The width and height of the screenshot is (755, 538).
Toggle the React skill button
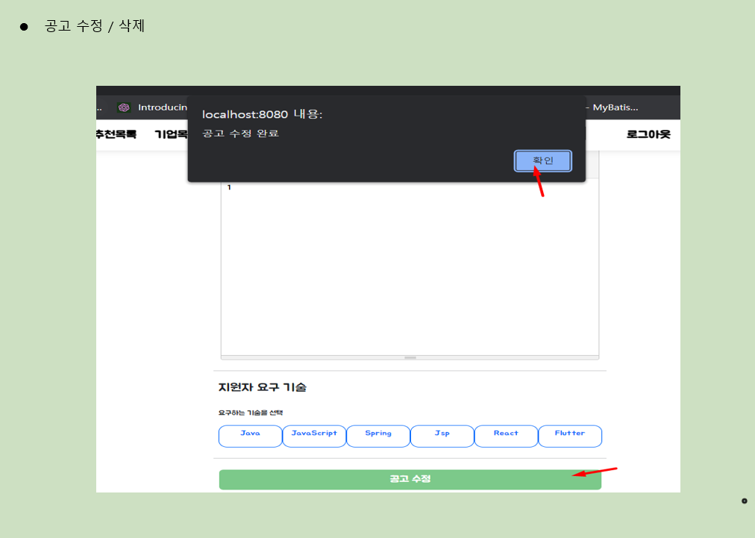pyautogui.click(x=506, y=436)
